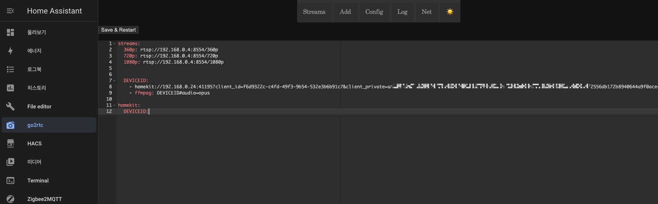Click line number 5 in the gutter

coord(110,68)
